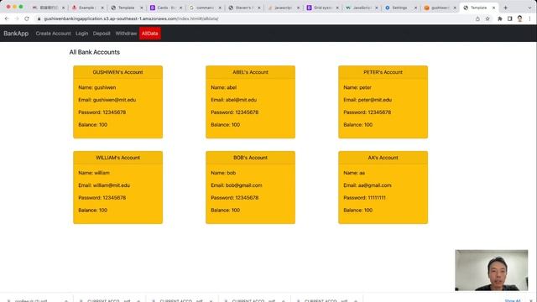Open the Create Account page
Image resolution: width=537 pixels, height=302 pixels.
(x=53, y=34)
